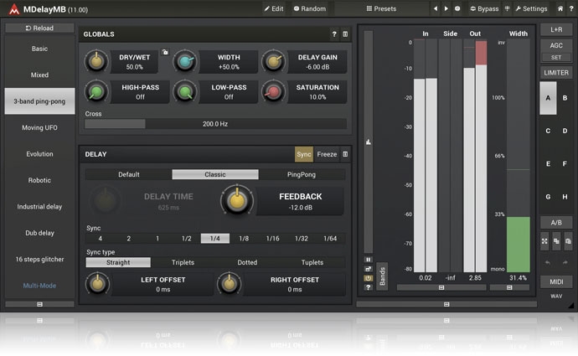Open the Delay section presets icon
Image resolution: width=578 pixels, height=356 pixels.
[x=345, y=154]
